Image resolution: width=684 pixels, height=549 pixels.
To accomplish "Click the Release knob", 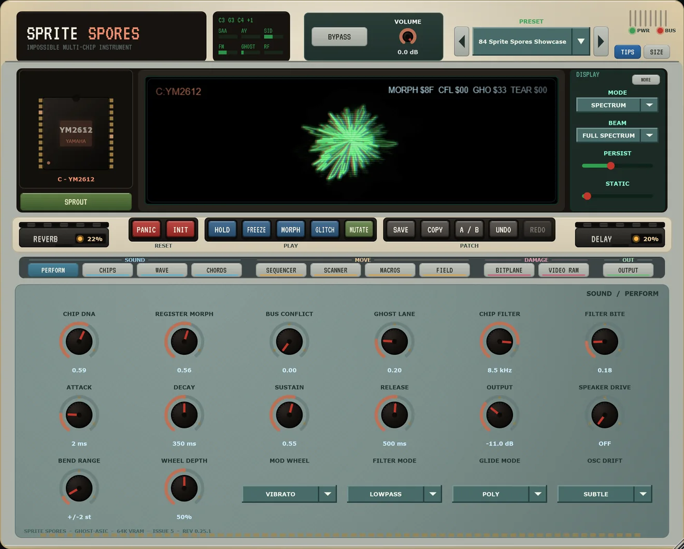I will 394,415.
